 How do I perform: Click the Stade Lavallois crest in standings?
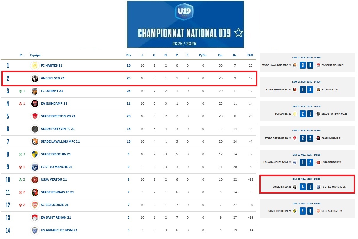pyautogui.click(x=35, y=141)
